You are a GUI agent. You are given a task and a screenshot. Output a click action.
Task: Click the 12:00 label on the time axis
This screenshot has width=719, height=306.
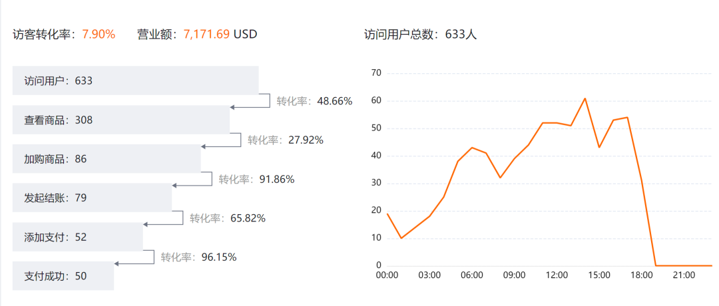tap(556, 275)
